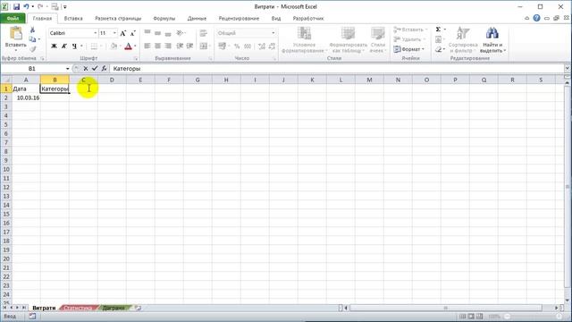This screenshot has width=572, height=322.
Task: Select row 5 header
Action: click(6, 124)
